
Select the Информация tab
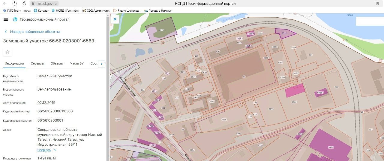(x=14, y=64)
